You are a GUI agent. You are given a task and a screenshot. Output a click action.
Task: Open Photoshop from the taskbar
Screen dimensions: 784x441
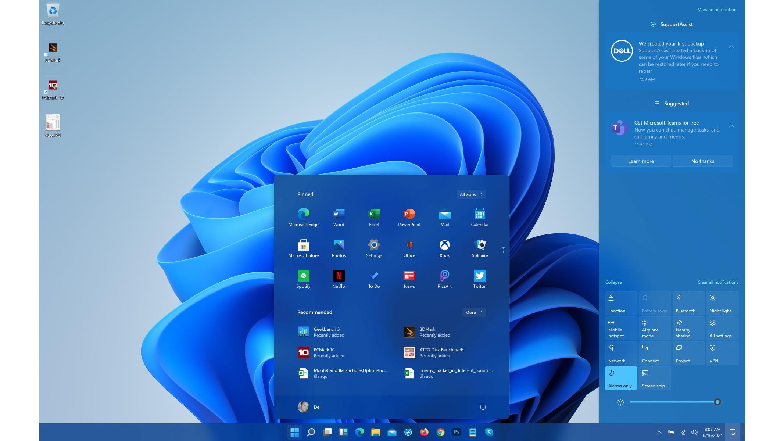[x=457, y=432]
